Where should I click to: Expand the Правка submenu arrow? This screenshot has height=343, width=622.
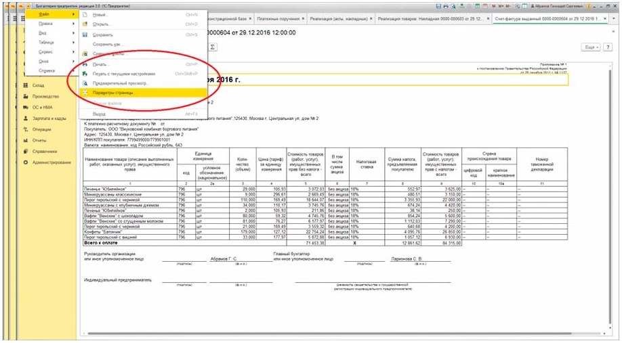[x=73, y=24]
